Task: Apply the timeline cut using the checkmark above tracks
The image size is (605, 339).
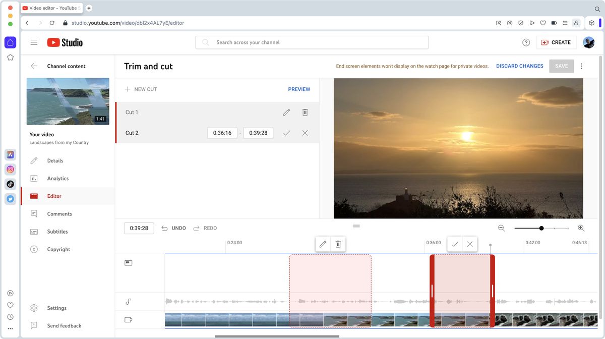Action: [x=454, y=244]
